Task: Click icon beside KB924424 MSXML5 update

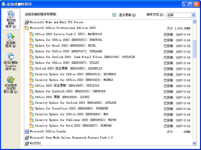Action: (x=31, y=80)
